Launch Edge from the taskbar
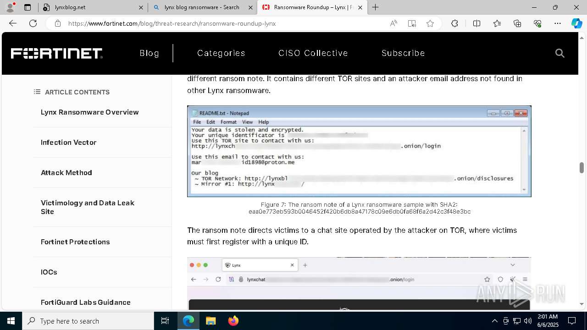This screenshot has width=587, height=330. click(188, 321)
